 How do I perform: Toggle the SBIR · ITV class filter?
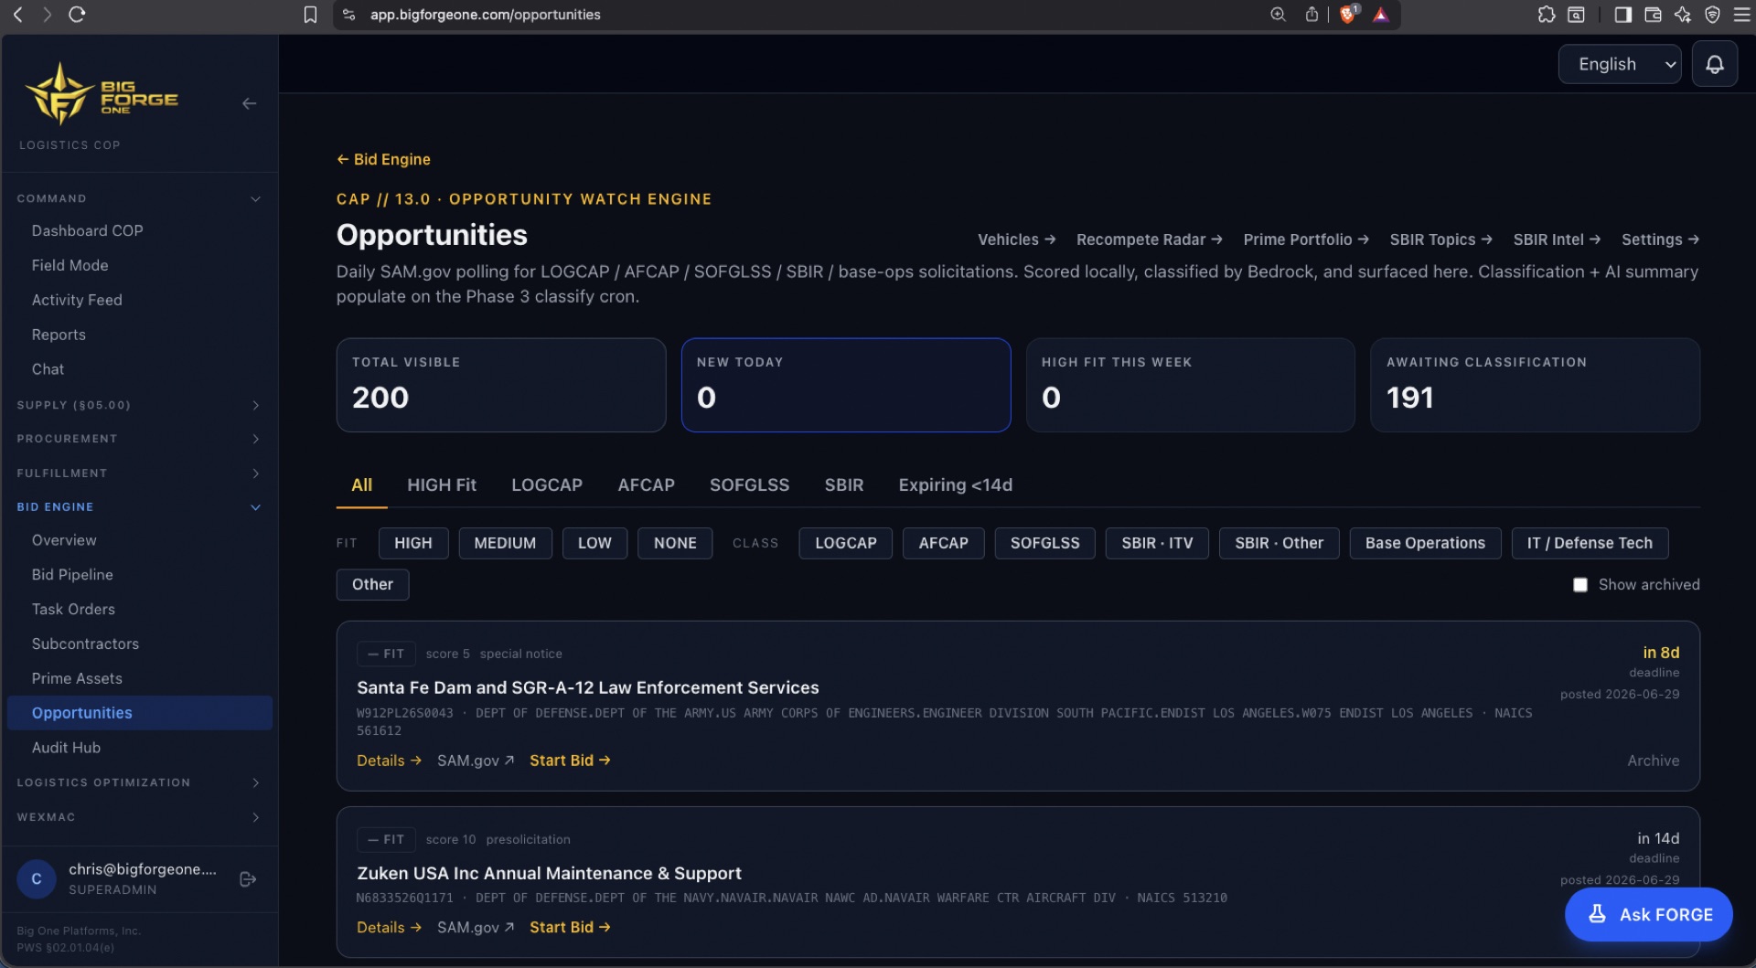coord(1157,543)
